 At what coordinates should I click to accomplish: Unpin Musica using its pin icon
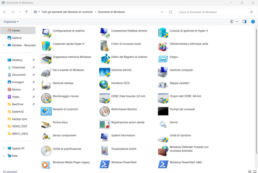[x=34, y=89]
